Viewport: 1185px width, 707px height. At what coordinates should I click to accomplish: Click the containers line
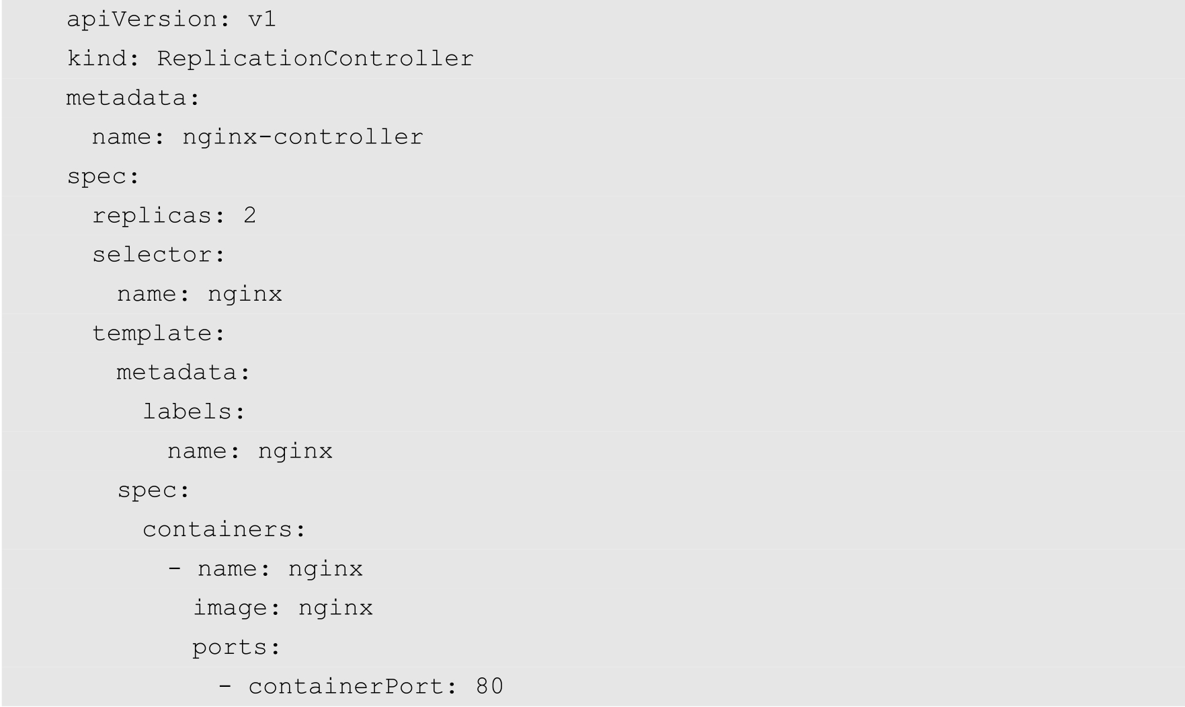pyautogui.click(x=224, y=529)
